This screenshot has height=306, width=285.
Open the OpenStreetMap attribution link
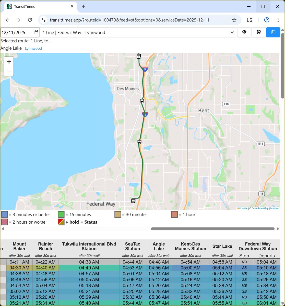pyautogui.click(x=260, y=208)
